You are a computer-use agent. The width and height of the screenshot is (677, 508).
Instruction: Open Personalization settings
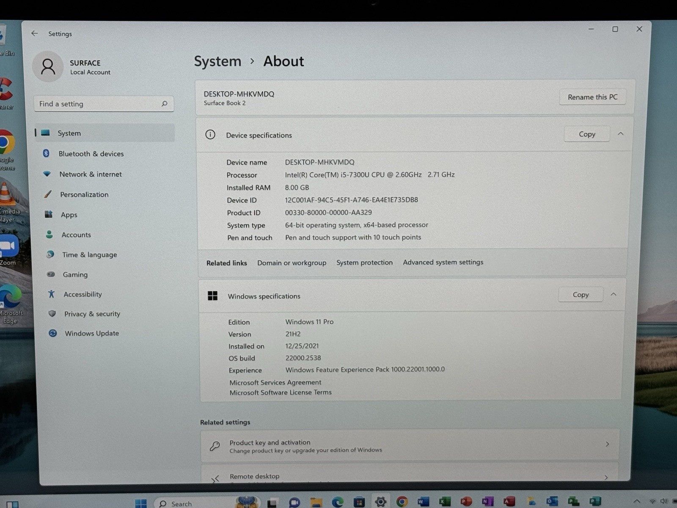tap(84, 194)
